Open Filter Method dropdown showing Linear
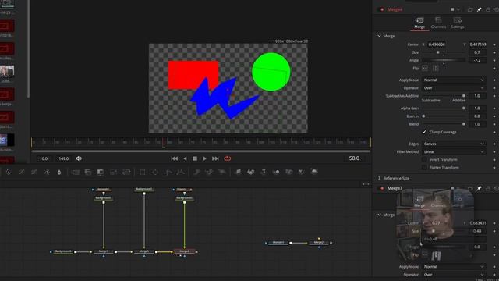Screen dimensions: 499x281 (454, 151)
